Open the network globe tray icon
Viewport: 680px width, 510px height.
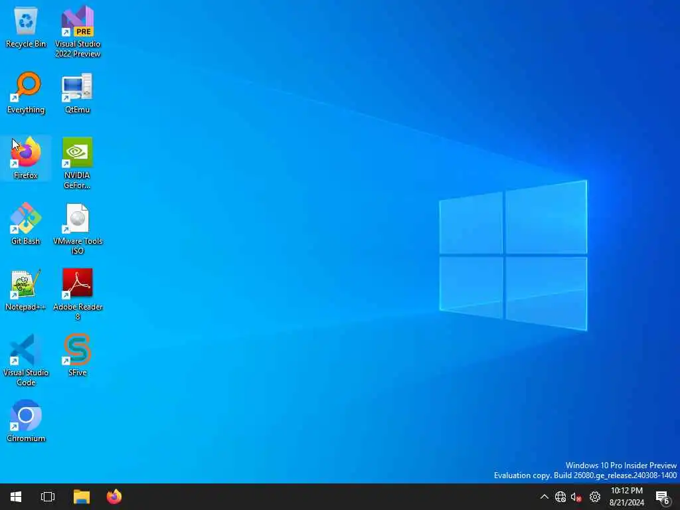(560, 497)
